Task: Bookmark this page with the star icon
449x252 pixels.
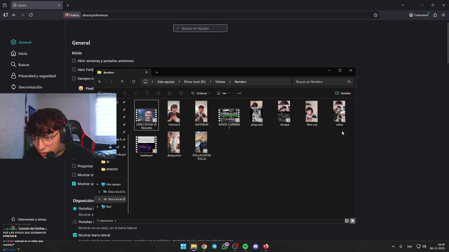Action: [x=375, y=15]
